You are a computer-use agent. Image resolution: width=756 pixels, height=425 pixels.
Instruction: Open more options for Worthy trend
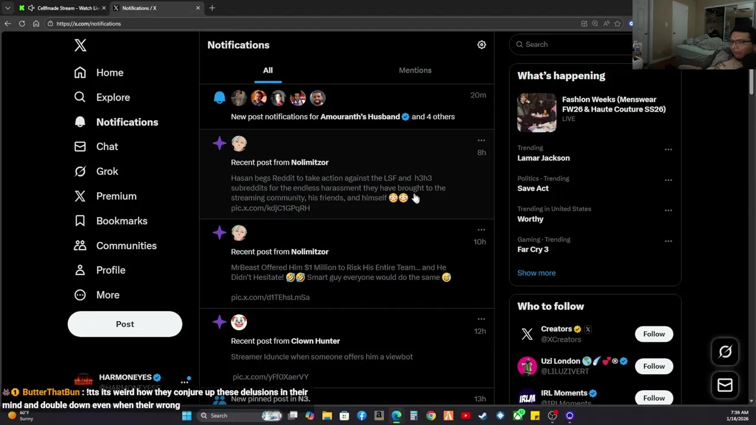668,210
